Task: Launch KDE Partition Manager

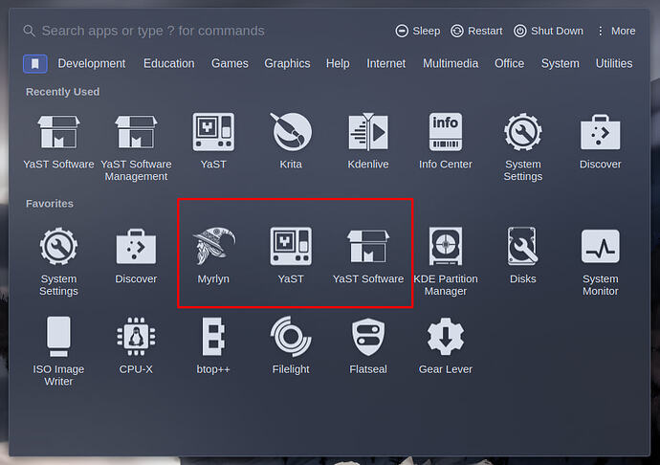Action: click(x=446, y=262)
